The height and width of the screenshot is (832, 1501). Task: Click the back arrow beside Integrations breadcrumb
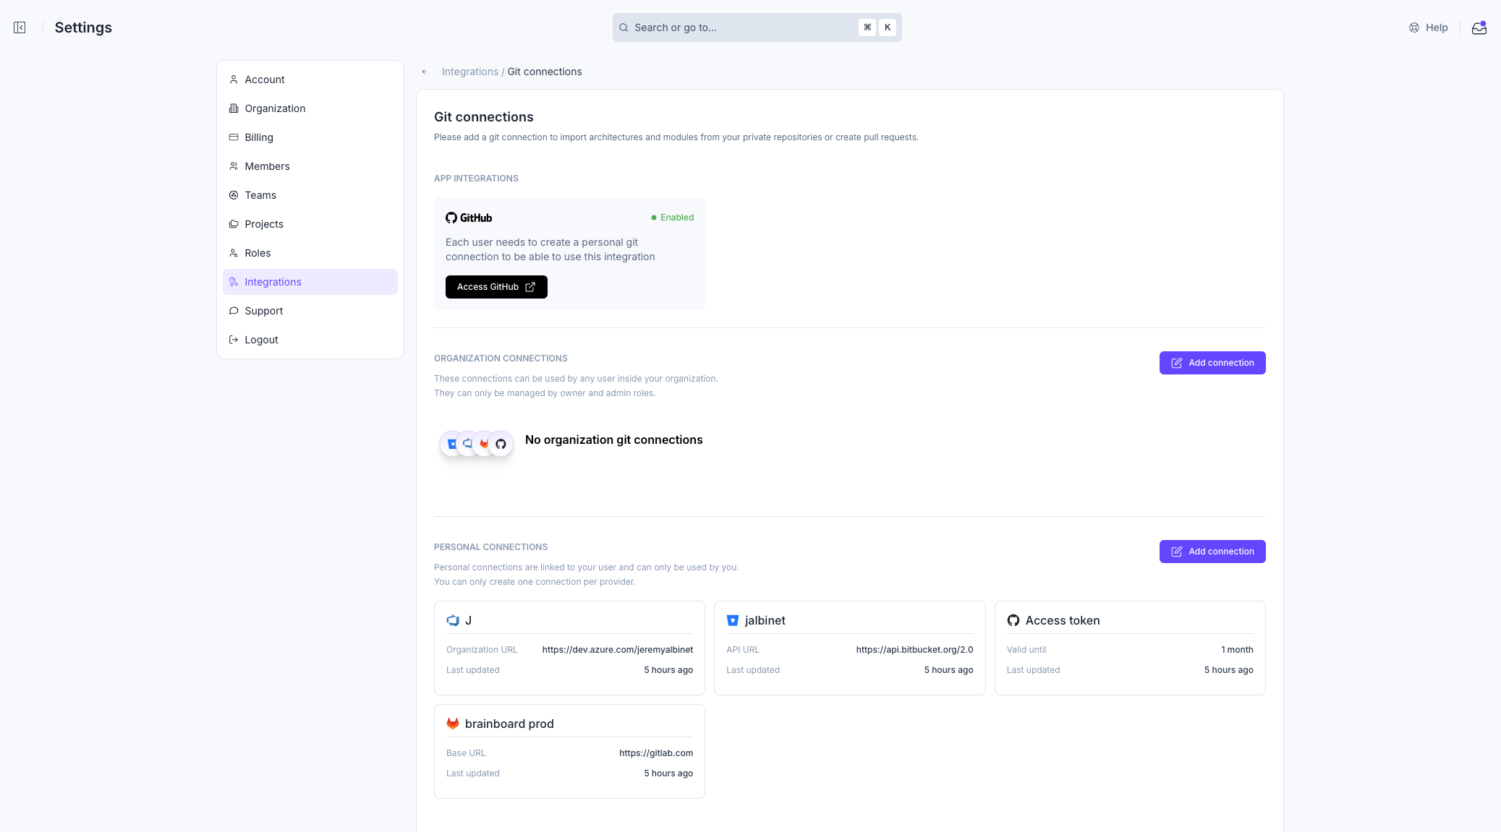click(x=425, y=72)
